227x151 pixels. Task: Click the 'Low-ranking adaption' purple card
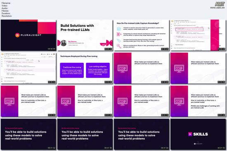click(x=98, y=70)
